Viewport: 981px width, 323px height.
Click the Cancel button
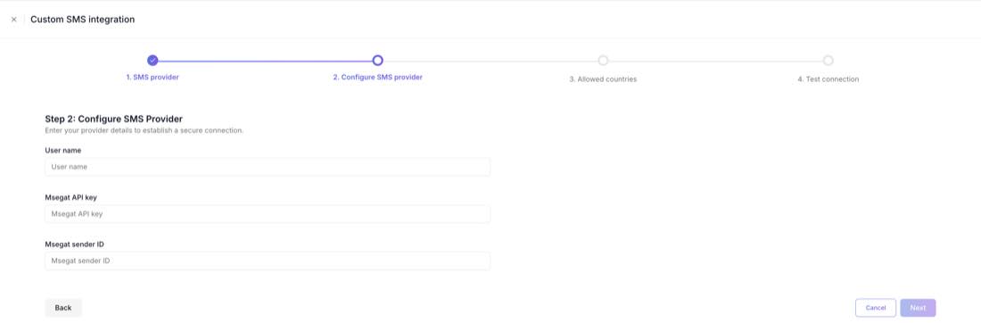pyautogui.click(x=875, y=308)
